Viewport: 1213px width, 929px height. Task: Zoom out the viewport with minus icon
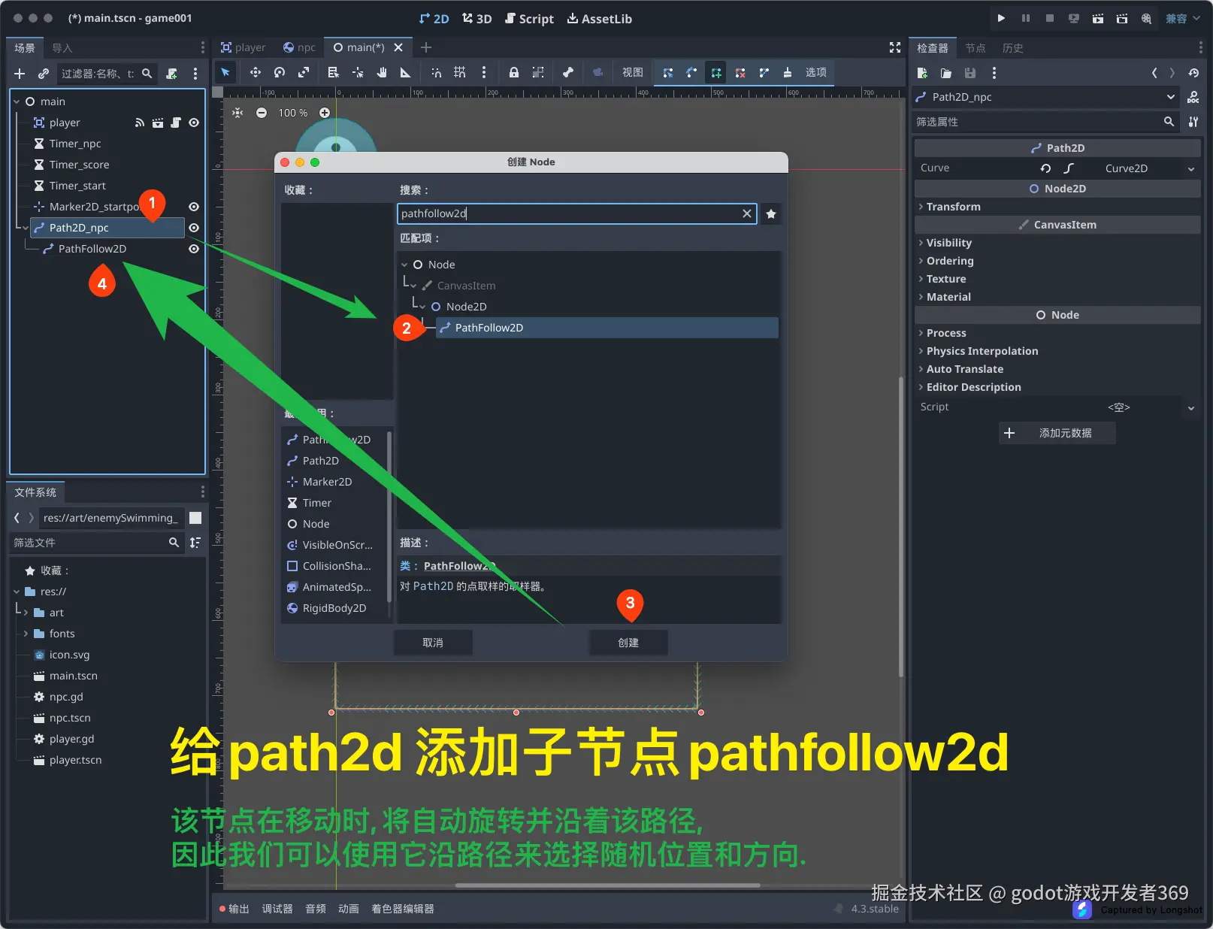point(262,113)
